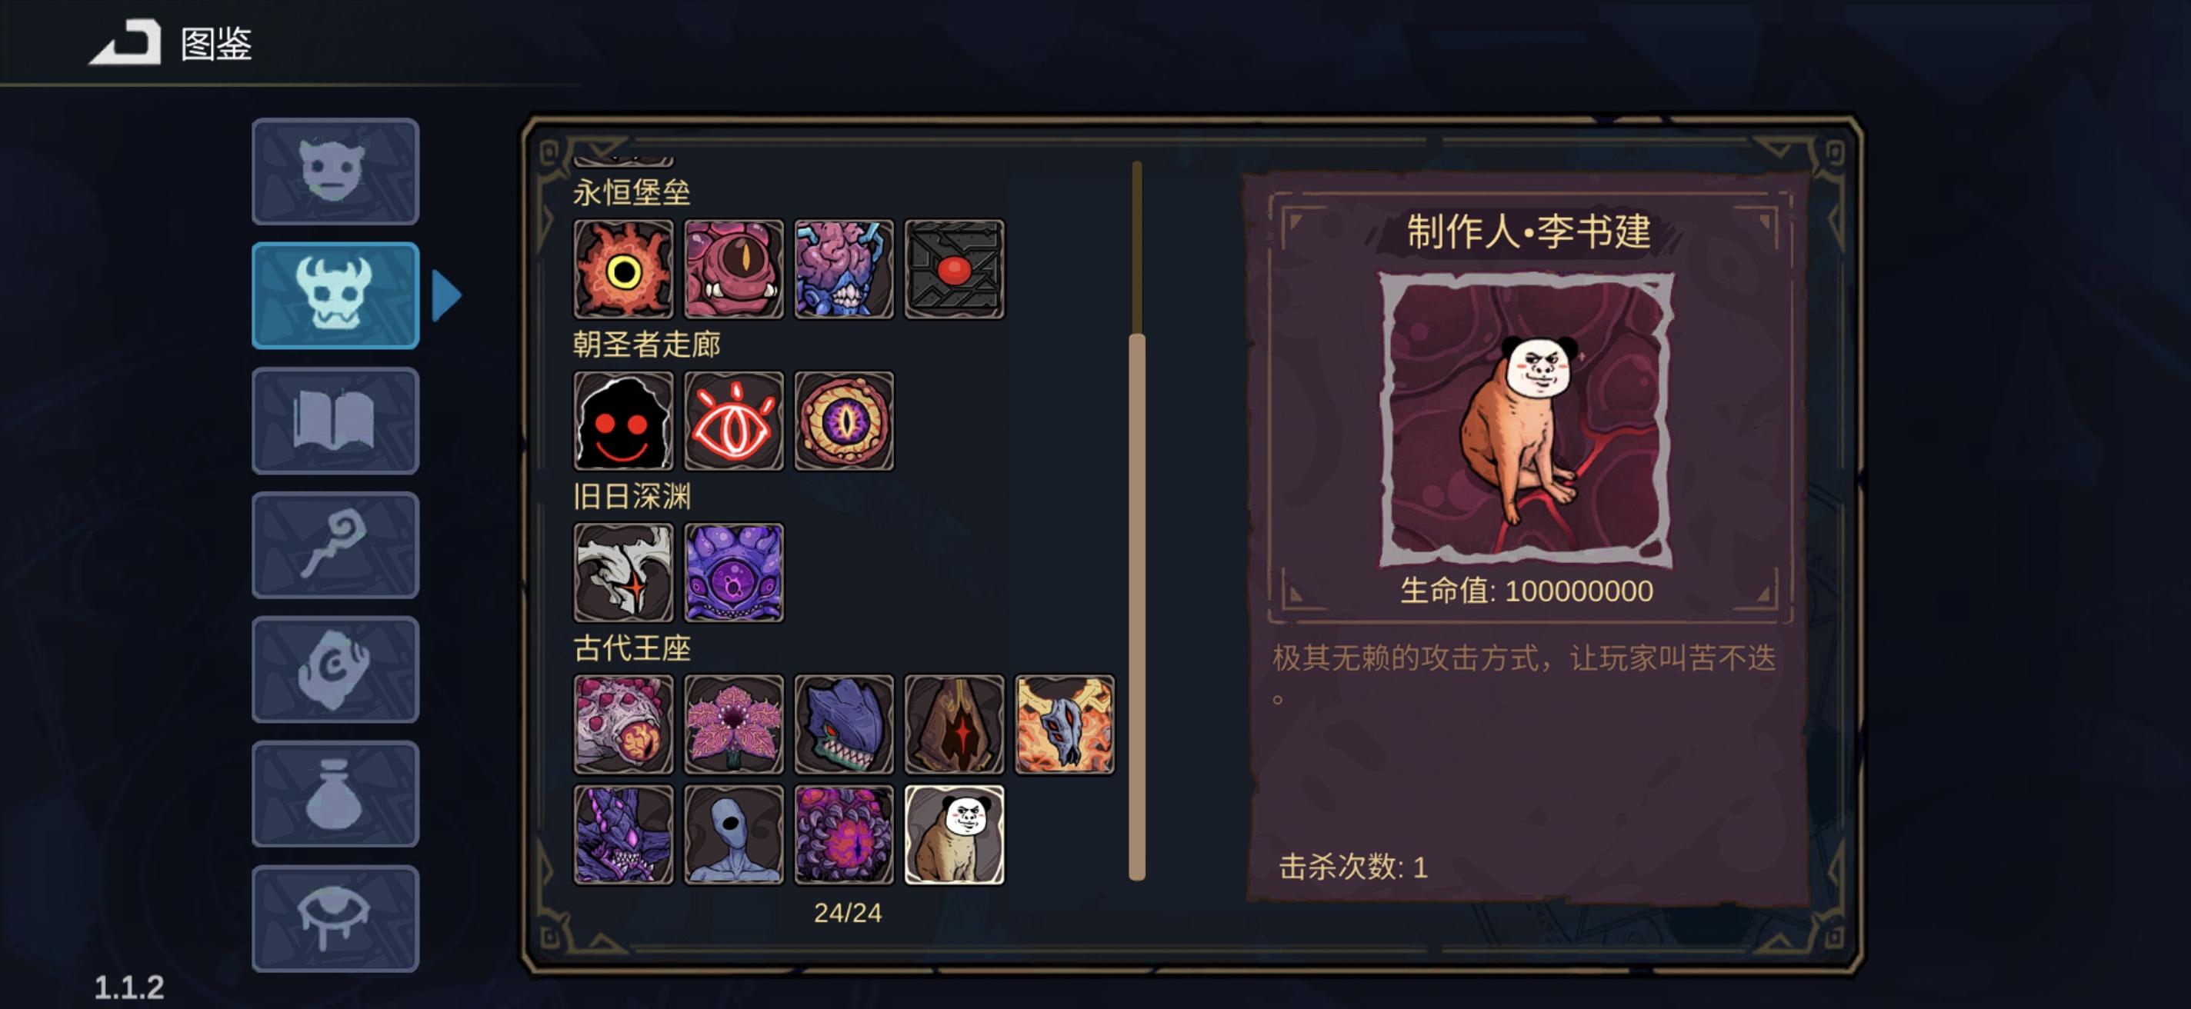Viewport: 2191px width, 1009px height.
Task: Open the magic staff weapons category
Action: click(x=335, y=545)
